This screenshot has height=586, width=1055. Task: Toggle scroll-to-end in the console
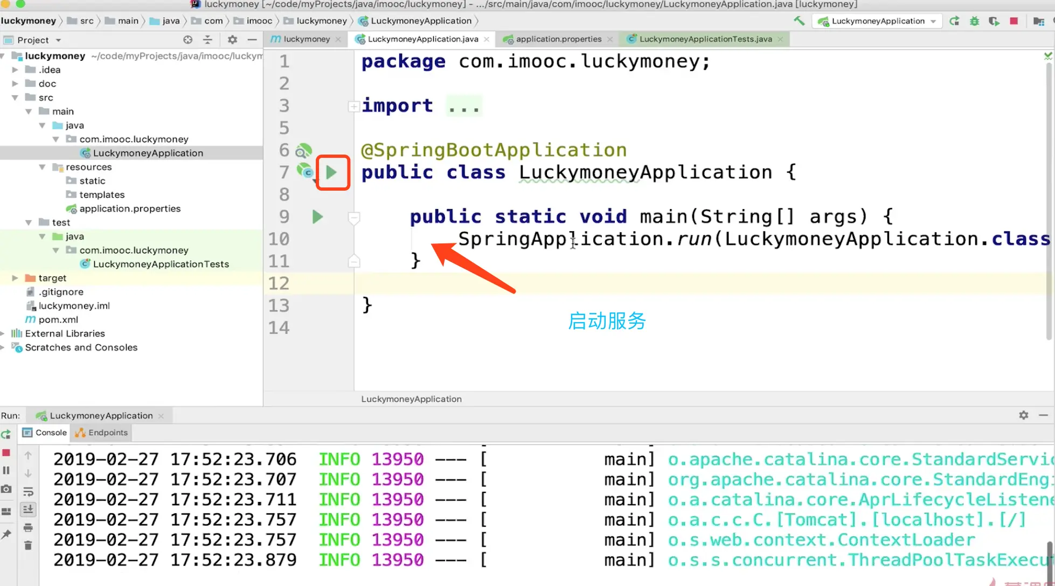[28, 509]
